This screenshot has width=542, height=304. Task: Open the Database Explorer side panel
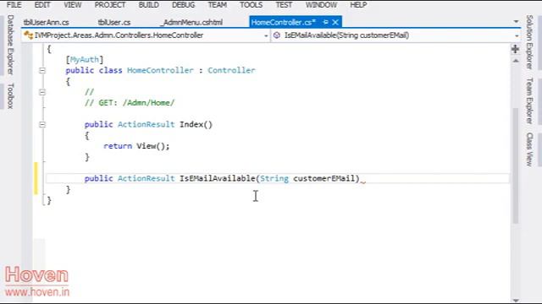[10, 45]
